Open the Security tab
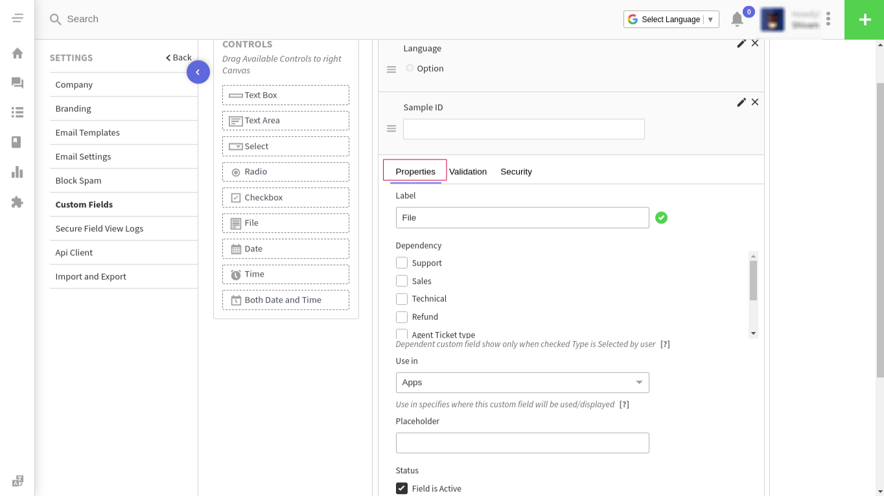Viewport: 884px width, 496px height. pyautogui.click(x=516, y=171)
